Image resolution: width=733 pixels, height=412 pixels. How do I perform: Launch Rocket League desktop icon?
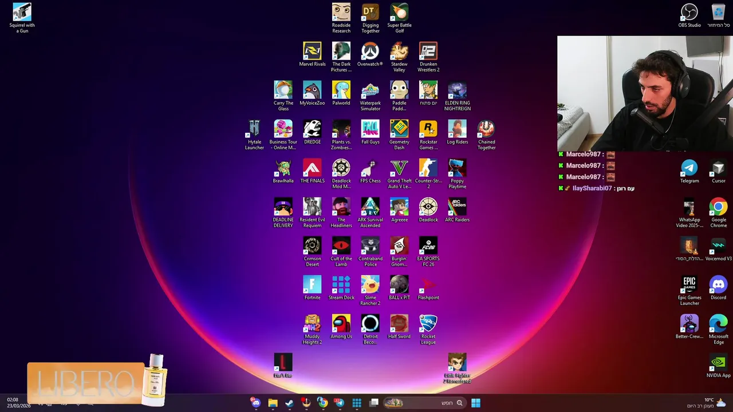point(428,329)
